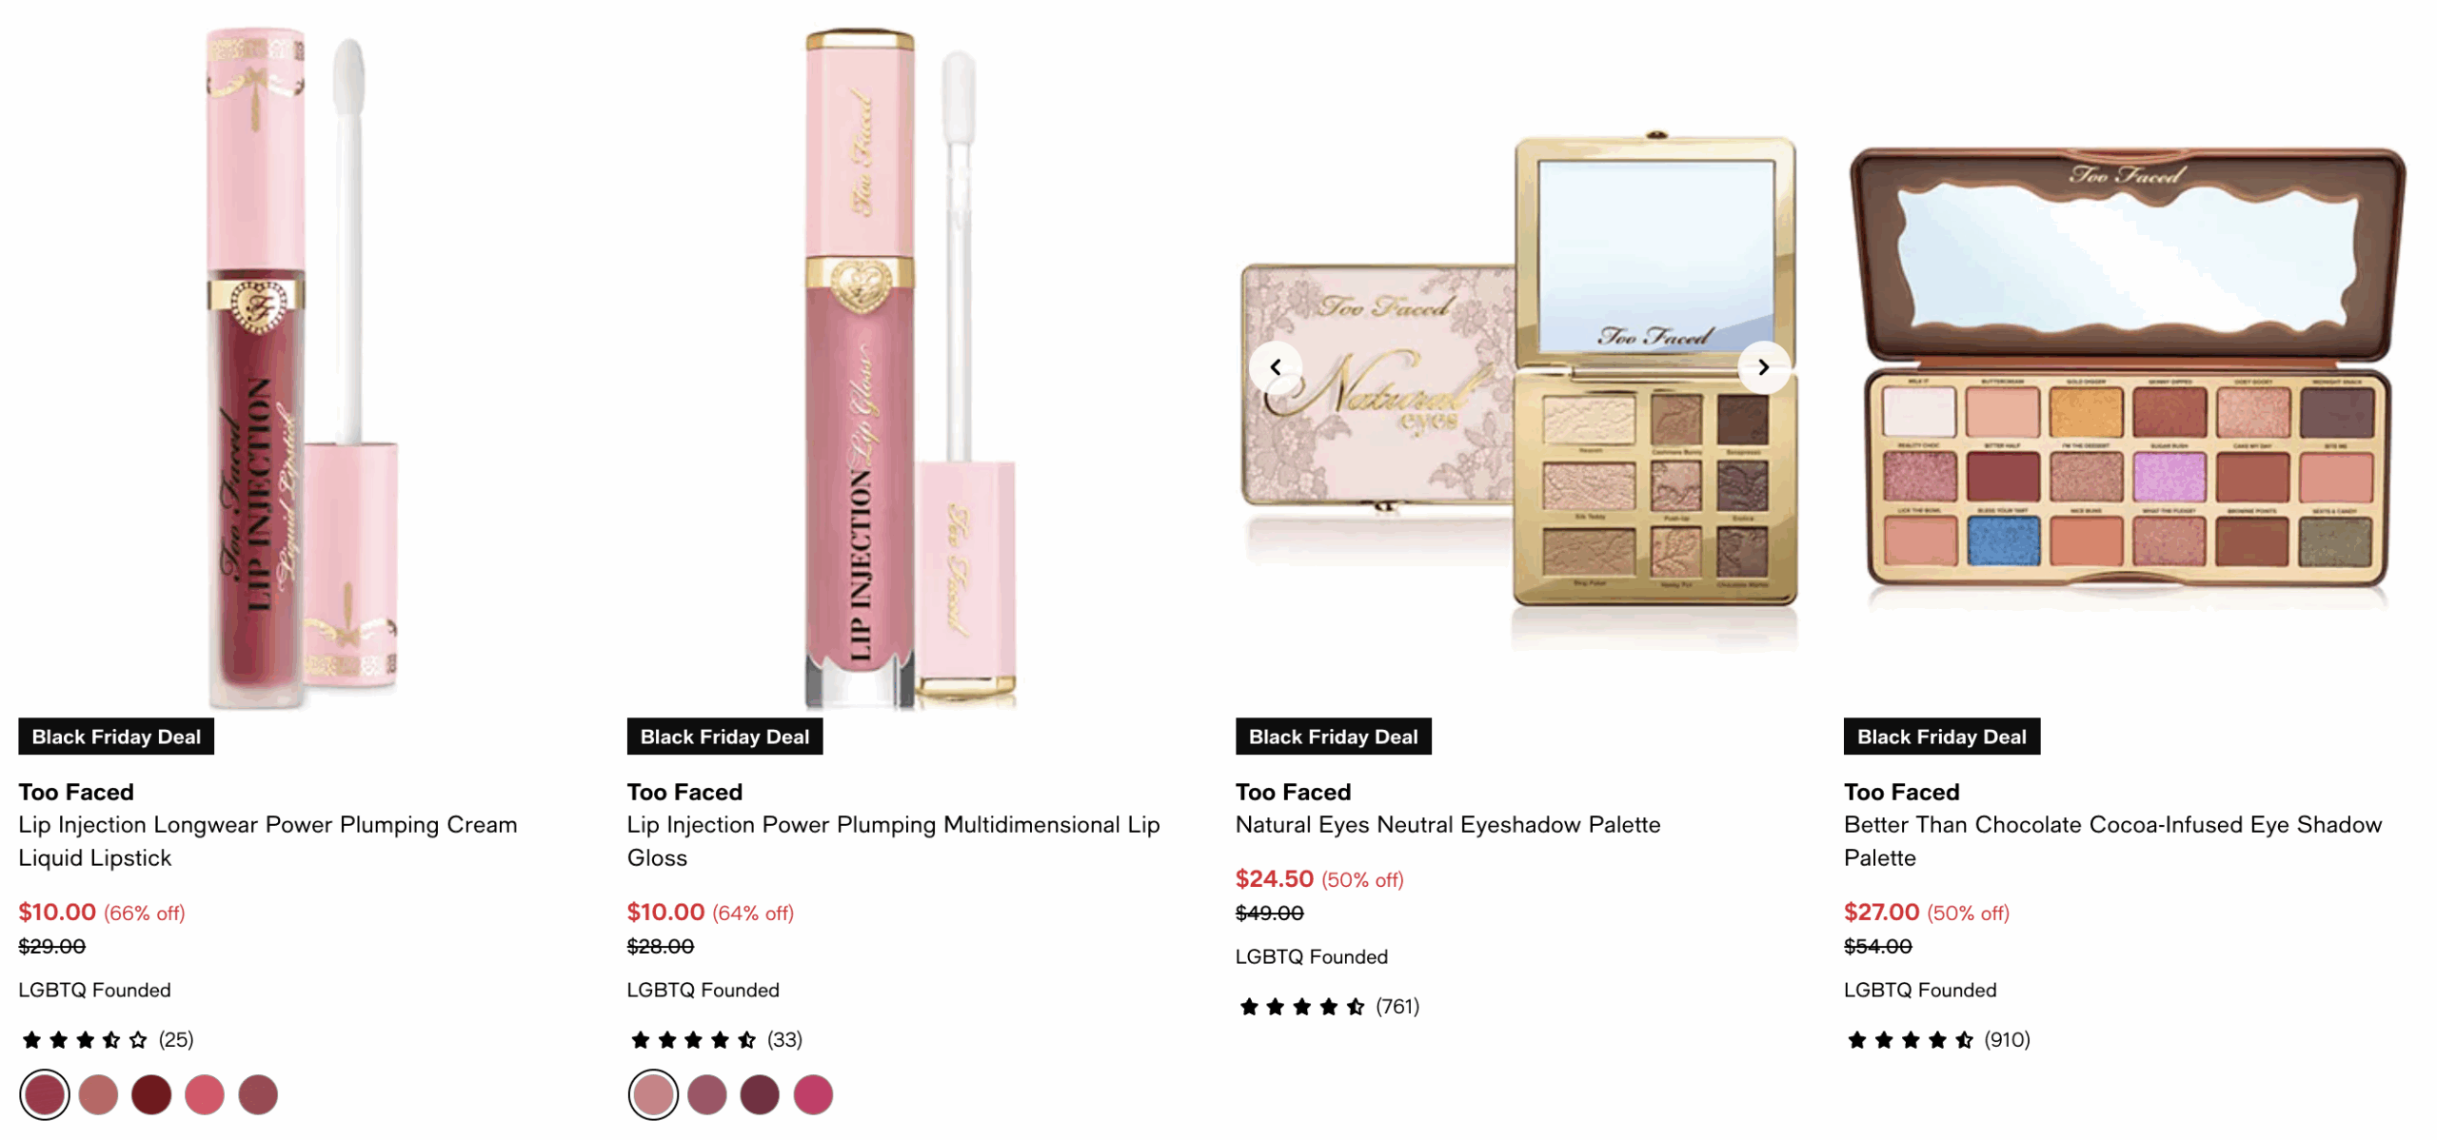Select the coral pink lipstick swatch
Screen dimensions: 2437x1140
coord(204,1093)
